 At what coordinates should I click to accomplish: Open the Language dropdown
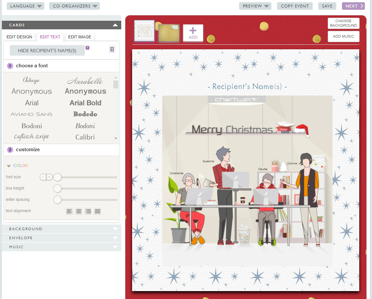[x=26, y=6]
